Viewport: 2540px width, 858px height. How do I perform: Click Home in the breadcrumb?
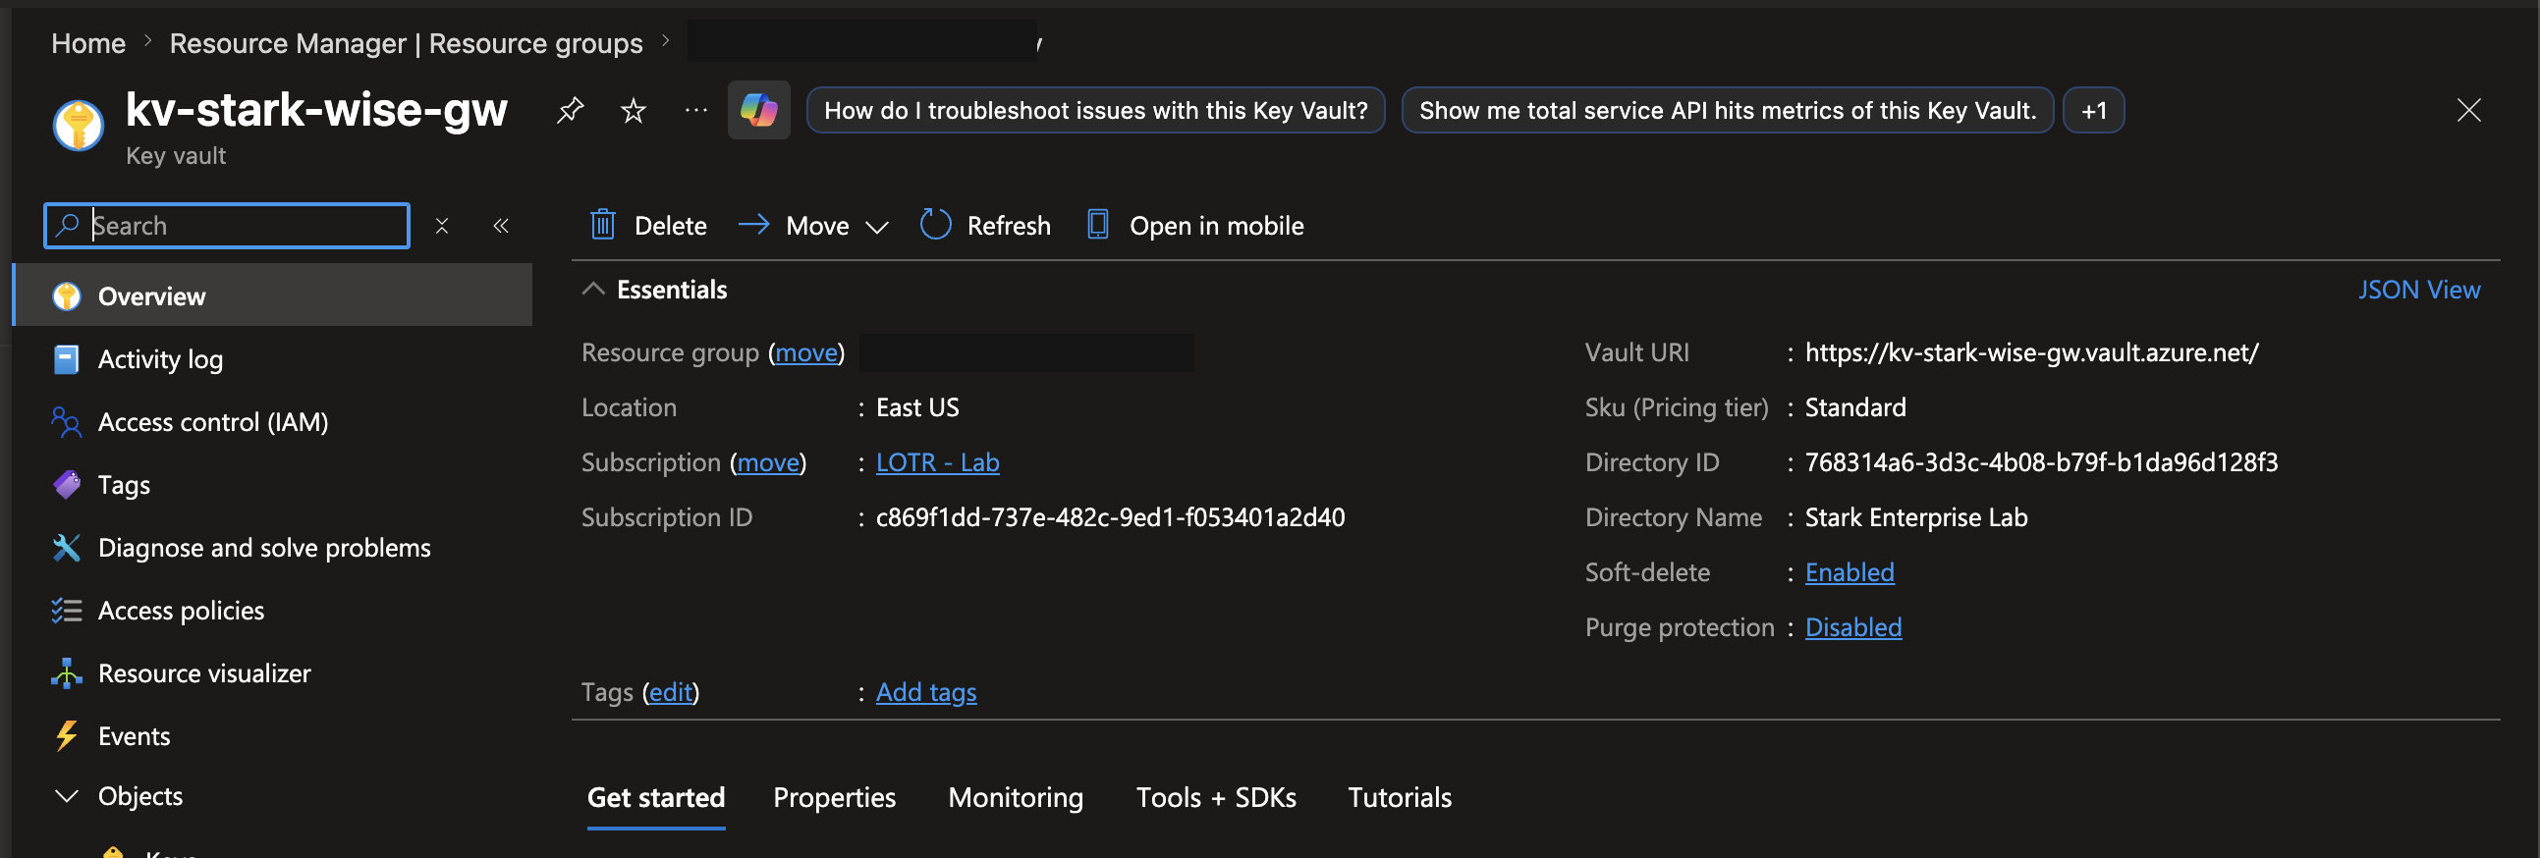87,43
